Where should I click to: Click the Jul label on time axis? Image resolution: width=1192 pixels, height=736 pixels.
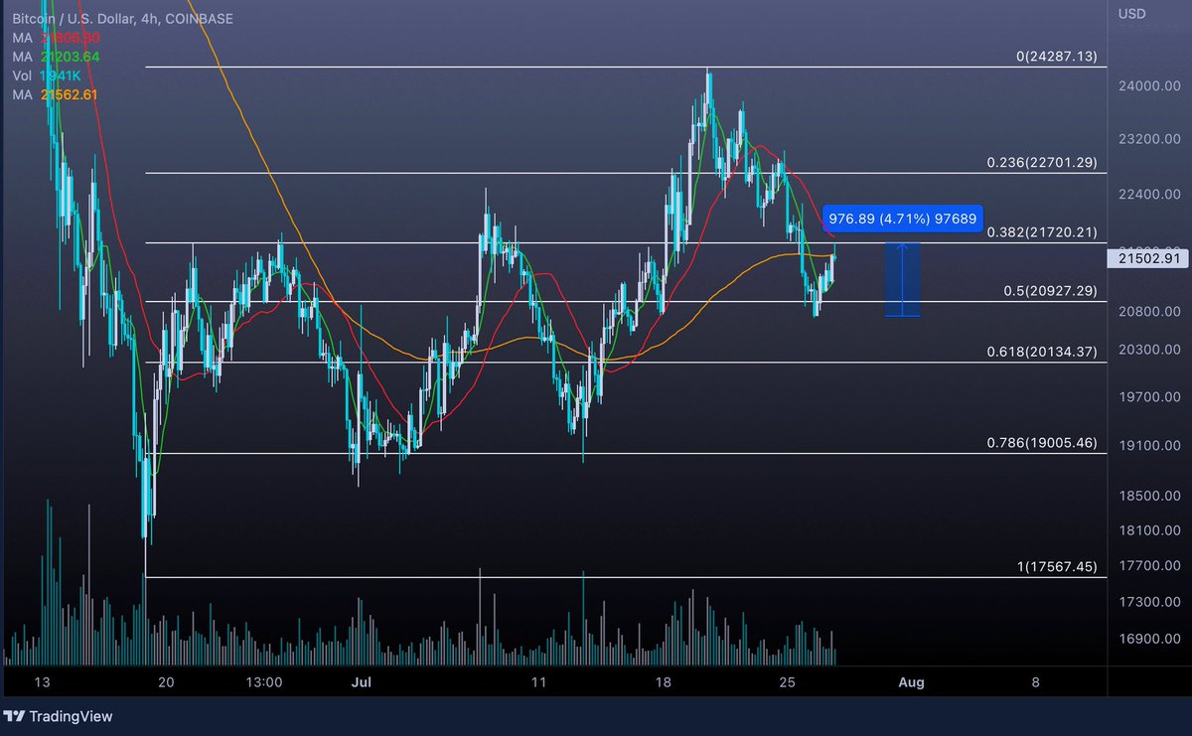362,682
